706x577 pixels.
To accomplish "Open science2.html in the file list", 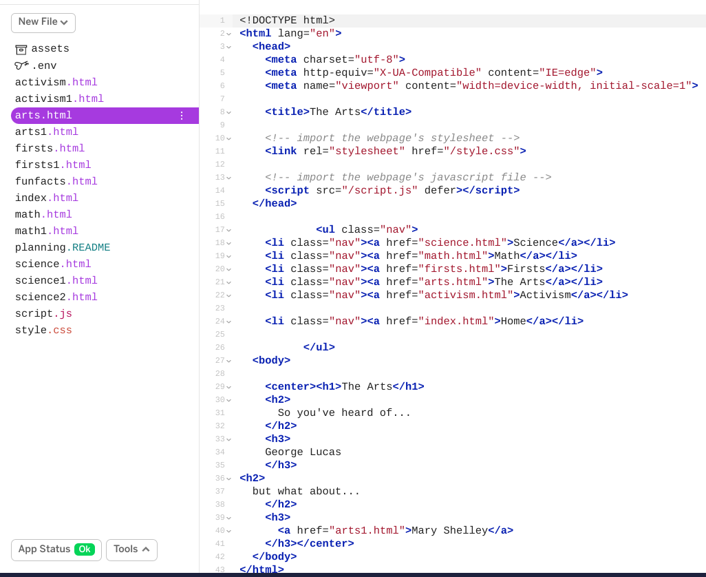I will coord(56,297).
